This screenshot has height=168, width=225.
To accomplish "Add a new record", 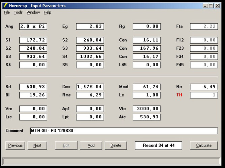I will (91, 145).
